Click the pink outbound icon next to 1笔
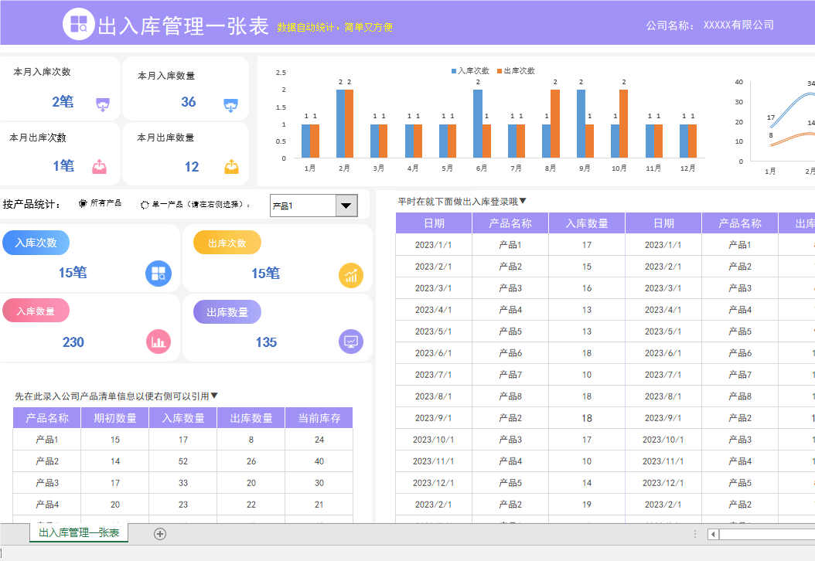 (x=99, y=166)
